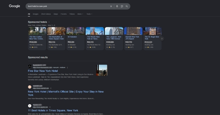The width and height of the screenshot is (220, 115).
Task: Open the W Hoboken hotel title
Action: pyautogui.click(x=72, y=37)
